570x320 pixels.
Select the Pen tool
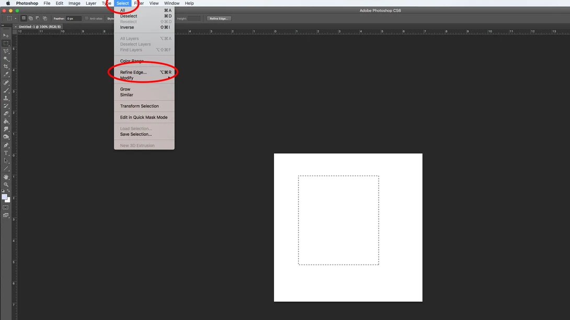point(6,145)
